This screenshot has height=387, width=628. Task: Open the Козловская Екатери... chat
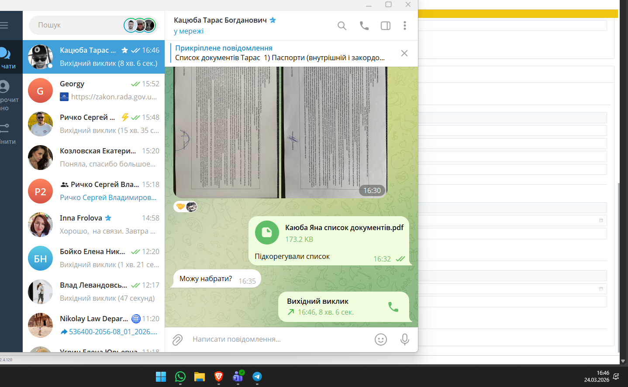pyautogui.click(x=93, y=157)
